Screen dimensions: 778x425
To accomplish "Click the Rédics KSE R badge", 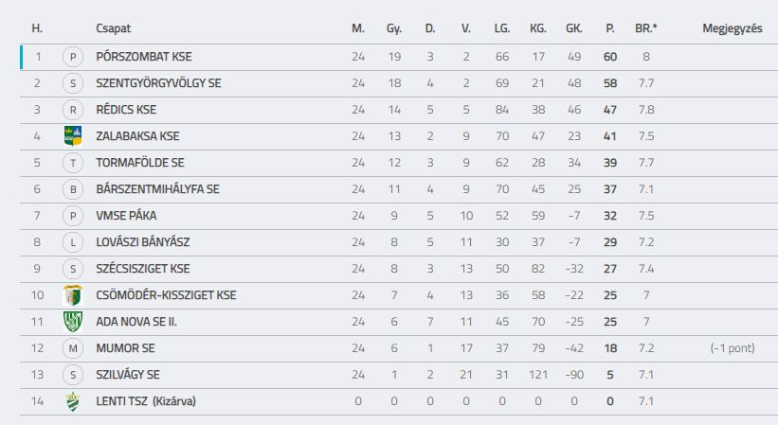I will pyautogui.click(x=73, y=110).
